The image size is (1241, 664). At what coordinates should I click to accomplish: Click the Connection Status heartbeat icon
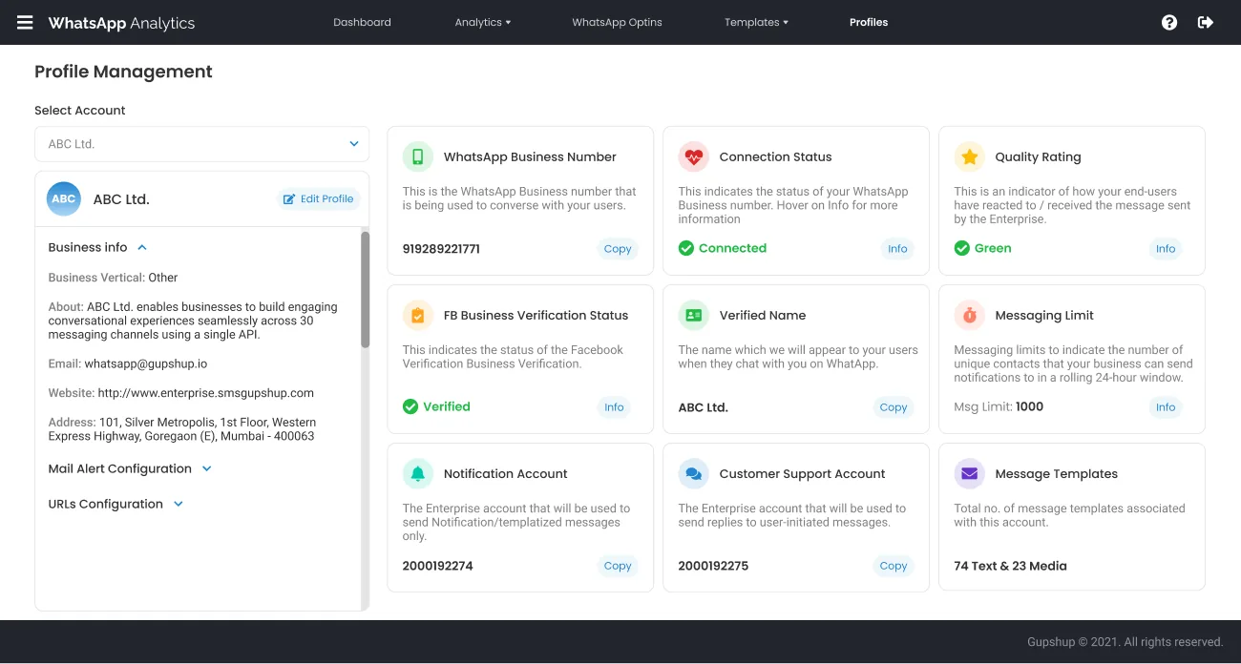pyautogui.click(x=693, y=156)
